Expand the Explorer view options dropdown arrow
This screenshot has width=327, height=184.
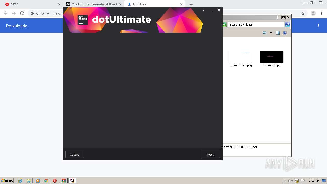271,33
